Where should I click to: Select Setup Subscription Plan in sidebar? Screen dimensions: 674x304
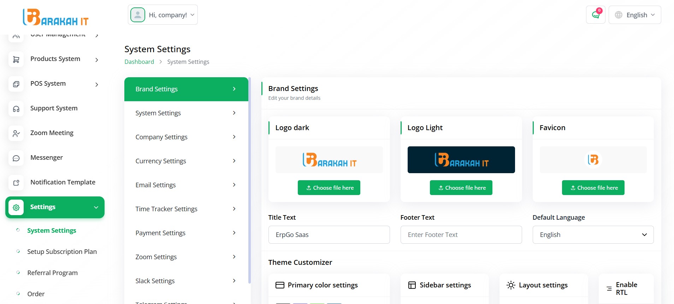[62, 252]
